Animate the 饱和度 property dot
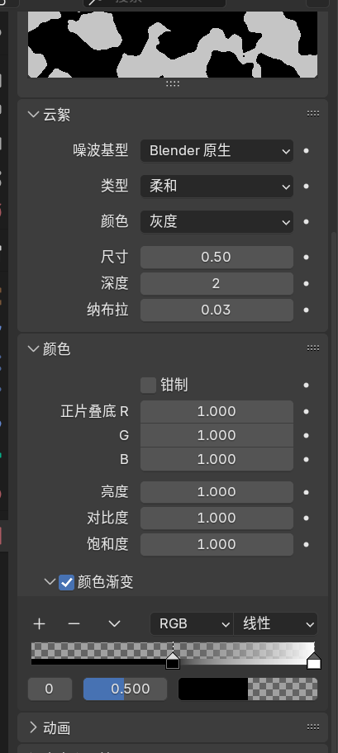Screen dimensions: 338x753 pos(307,545)
